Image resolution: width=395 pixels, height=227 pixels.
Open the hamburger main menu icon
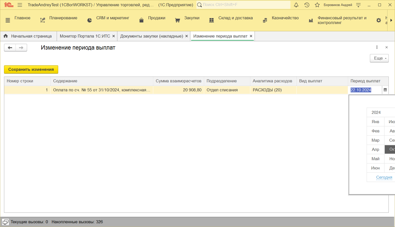[x=20, y=5]
